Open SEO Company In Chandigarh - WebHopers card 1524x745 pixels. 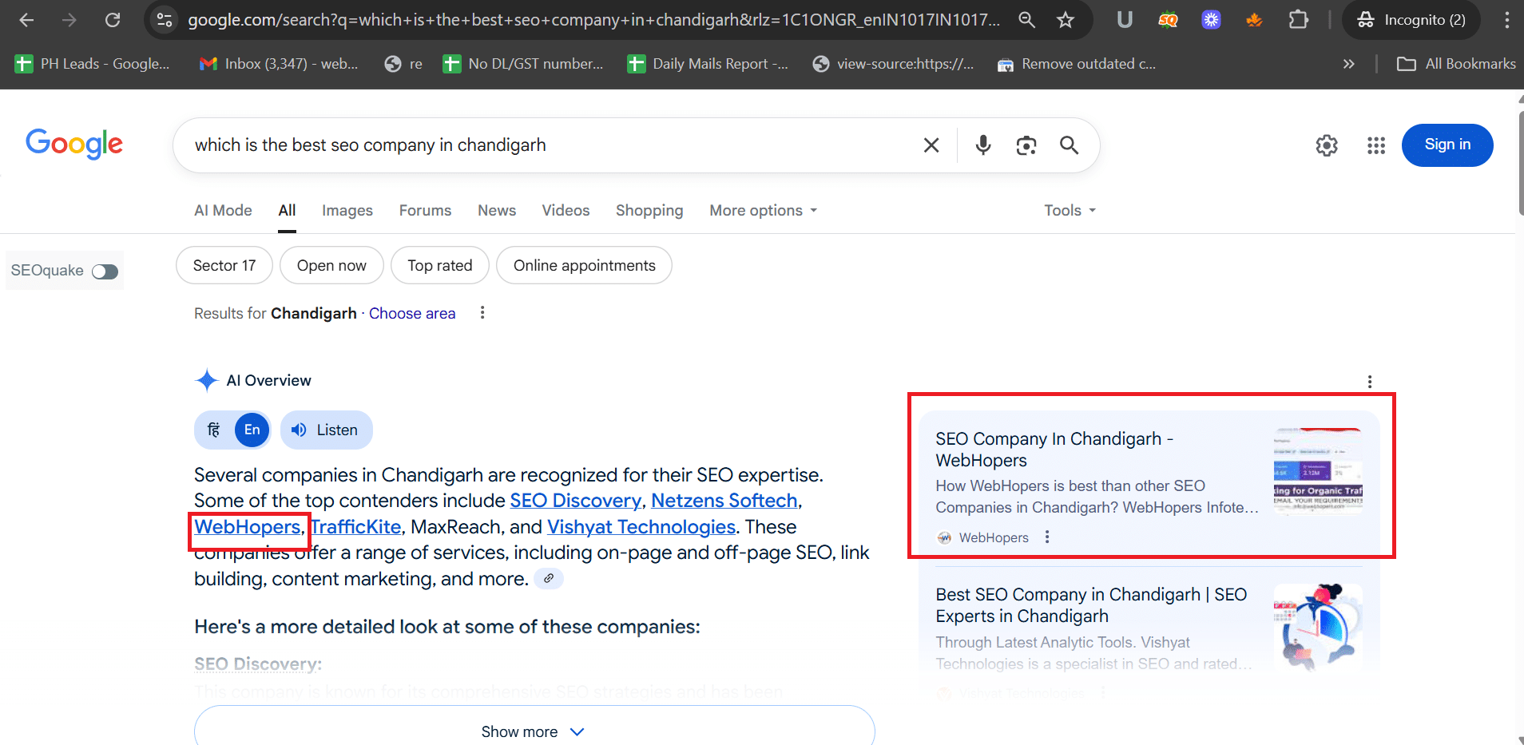coord(1149,483)
